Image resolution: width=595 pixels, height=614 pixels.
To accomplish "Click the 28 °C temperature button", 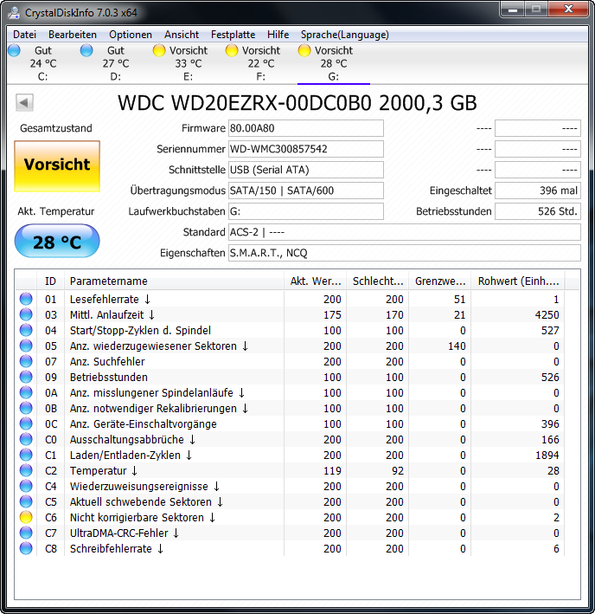I will [57, 241].
